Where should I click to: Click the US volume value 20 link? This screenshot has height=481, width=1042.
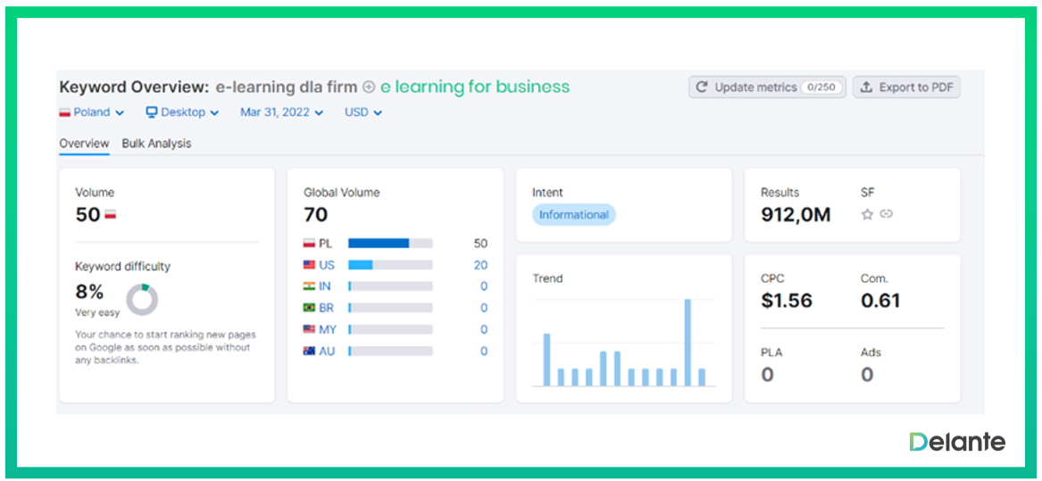480,265
